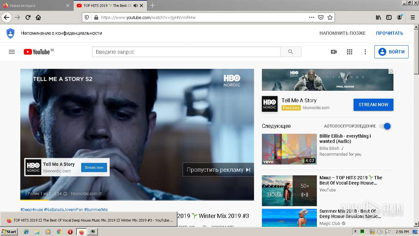Viewport: 419px width, 236px height.
Task: Show hidden system tray icons
Action: (x=355, y=232)
